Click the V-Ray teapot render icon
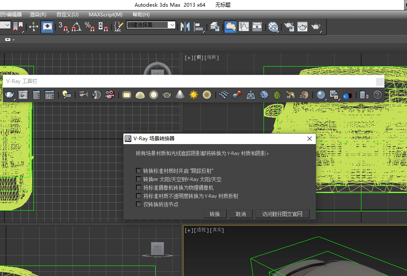The height and width of the screenshot is (276, 407). pyautogui.click(x=9, y=95)
